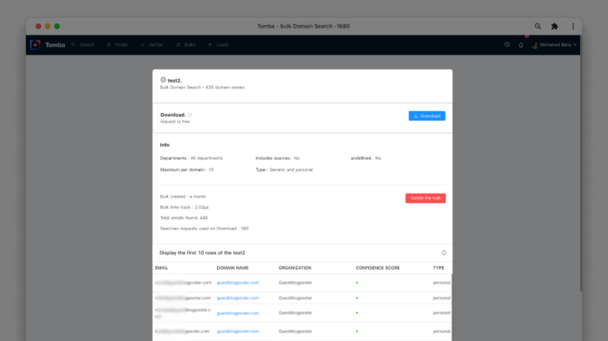Click the browser extensions puzzle icon
Viewport: 608px width, 341px height.
pos(555,26)
